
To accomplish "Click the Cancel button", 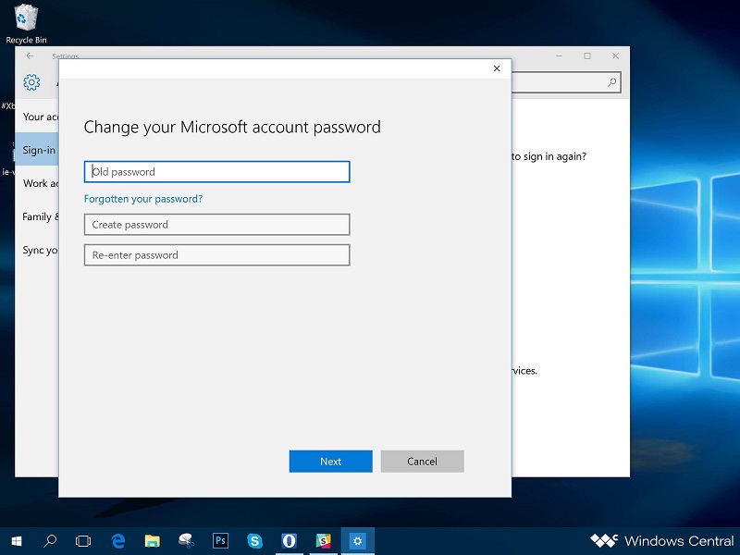I will 422,461.
